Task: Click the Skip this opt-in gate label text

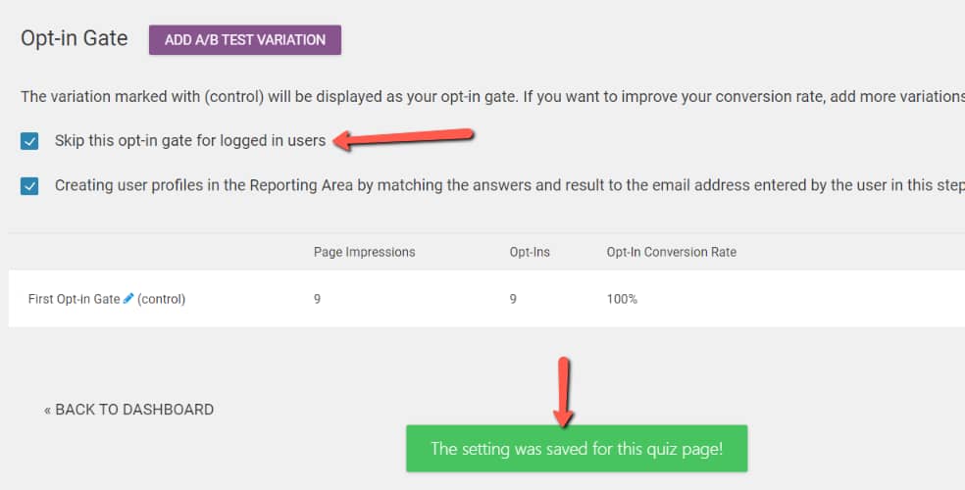Action: click(190, 141)
